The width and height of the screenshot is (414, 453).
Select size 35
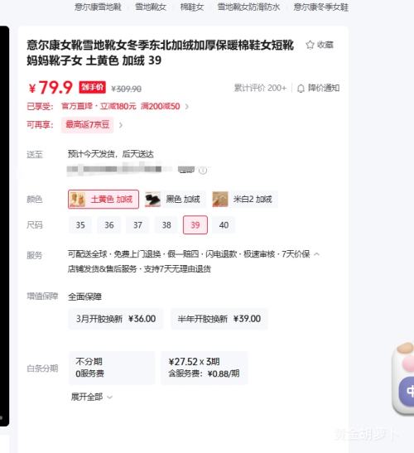pyautogui.click(x=80, y=225)
